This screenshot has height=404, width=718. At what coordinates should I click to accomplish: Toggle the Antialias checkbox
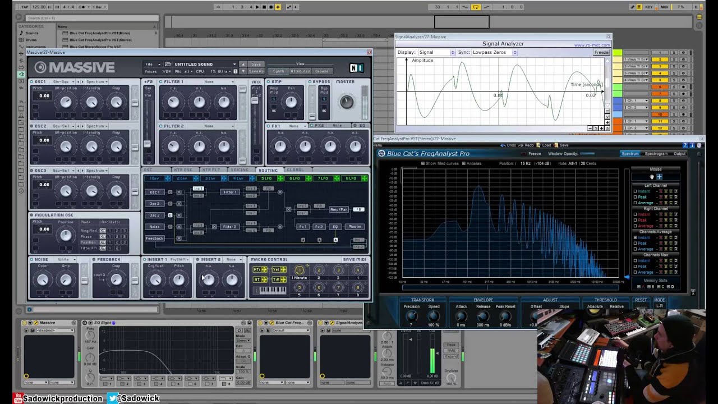tap(463, 163)
